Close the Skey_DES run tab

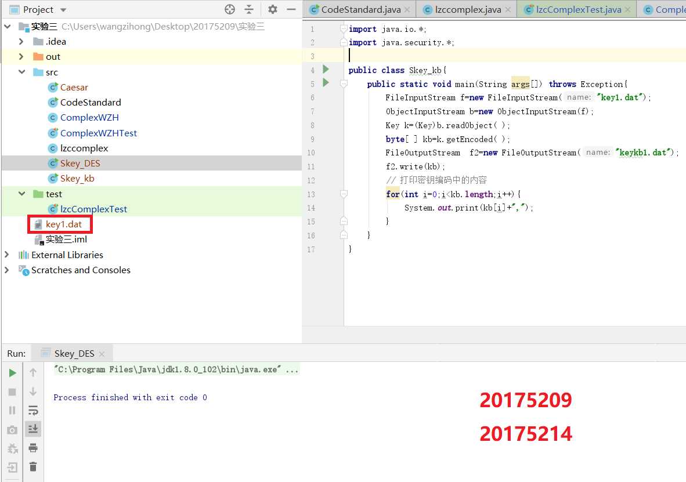pyautogui.click(x=102, y=354)
